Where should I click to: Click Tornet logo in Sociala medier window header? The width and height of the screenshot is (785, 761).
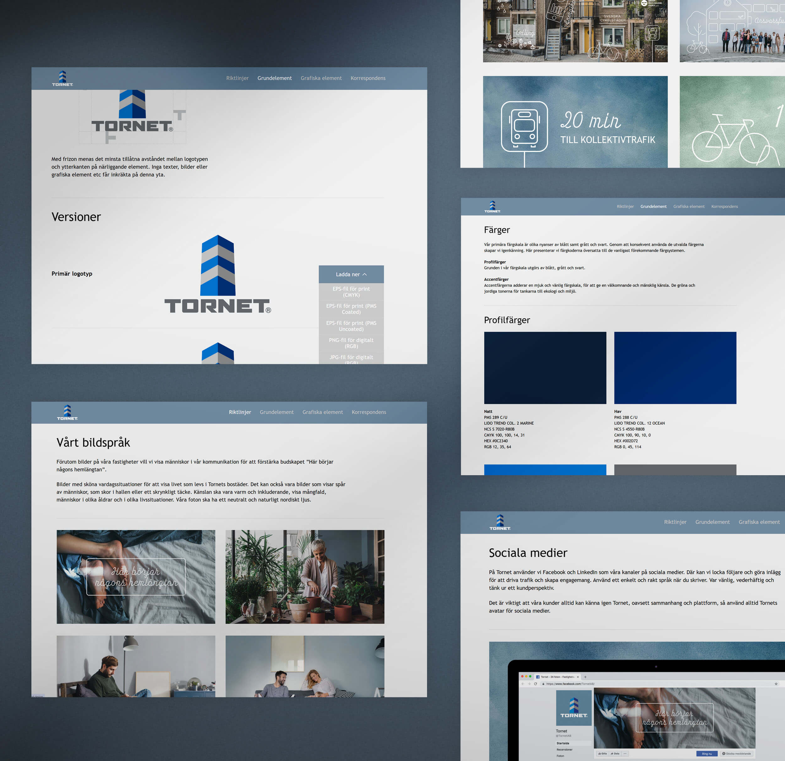(x=500, y=522)
